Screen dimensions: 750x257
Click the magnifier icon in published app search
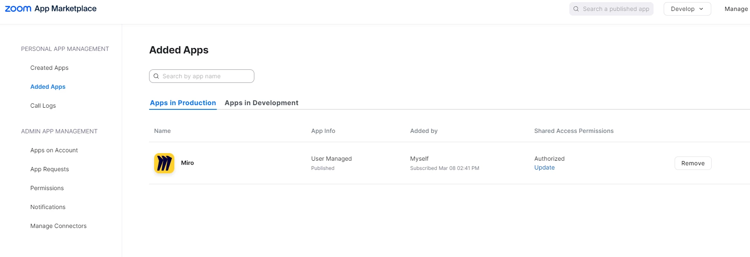coord(576,9)
